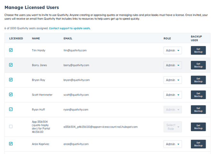Click the name Ryan Huff

point(38,110)
